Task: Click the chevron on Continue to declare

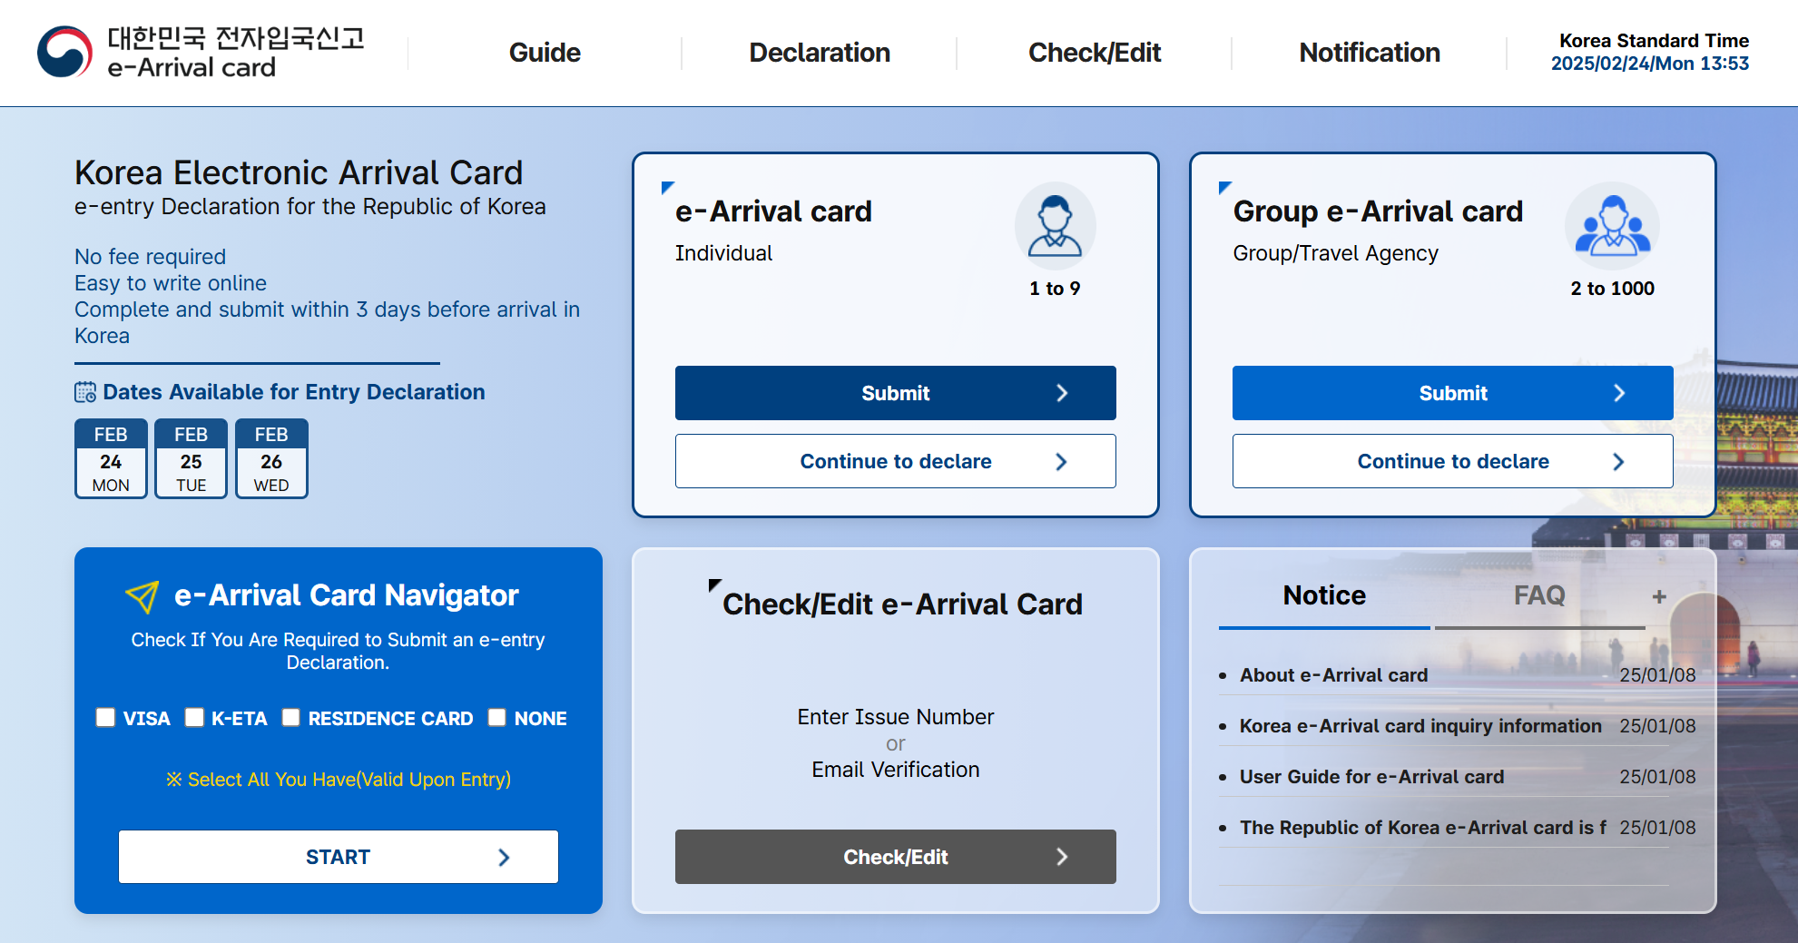Action: click(x=1062, y=461)
